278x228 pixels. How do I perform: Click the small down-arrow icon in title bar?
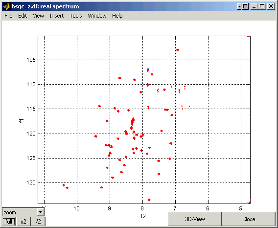point(239,6)
